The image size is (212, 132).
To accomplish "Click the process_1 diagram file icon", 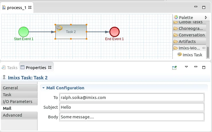I will (4, 8).
